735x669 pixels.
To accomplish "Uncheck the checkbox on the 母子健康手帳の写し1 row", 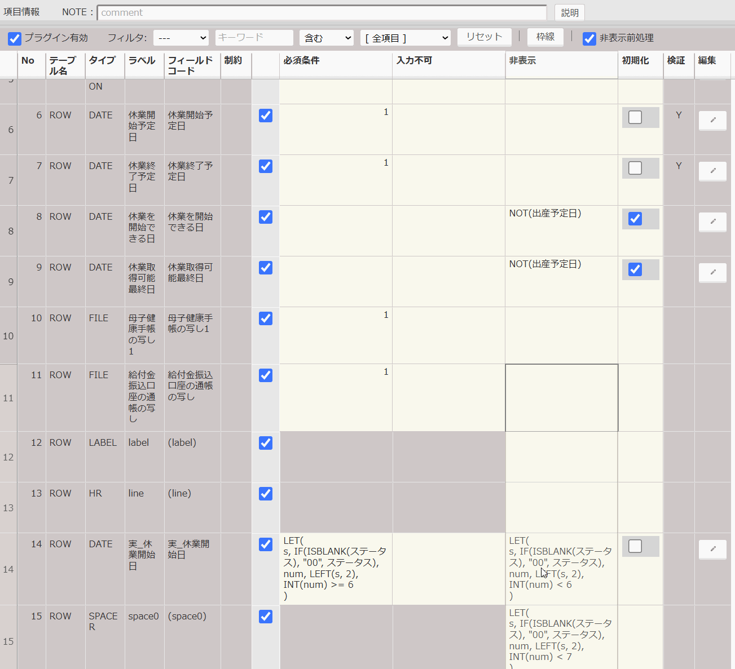I will pyautogui.click(x=265, y=318).
